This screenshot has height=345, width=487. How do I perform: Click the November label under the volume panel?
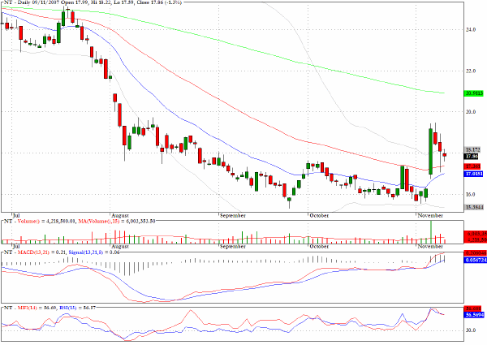(x=430, y=246)
